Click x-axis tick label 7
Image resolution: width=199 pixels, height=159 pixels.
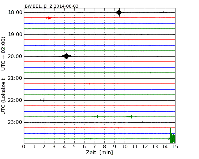coord(94,147)
